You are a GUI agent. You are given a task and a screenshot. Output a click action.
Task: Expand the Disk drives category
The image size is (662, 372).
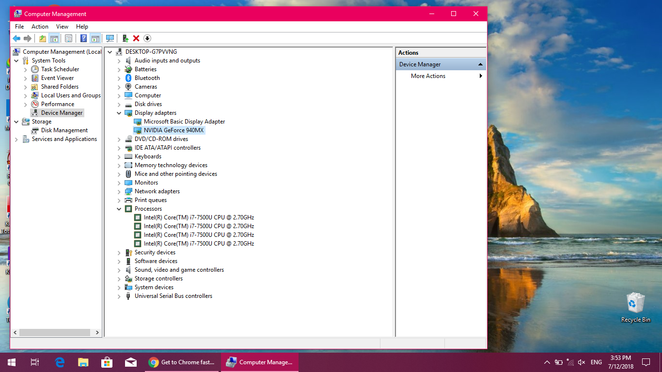coord(119,104)
